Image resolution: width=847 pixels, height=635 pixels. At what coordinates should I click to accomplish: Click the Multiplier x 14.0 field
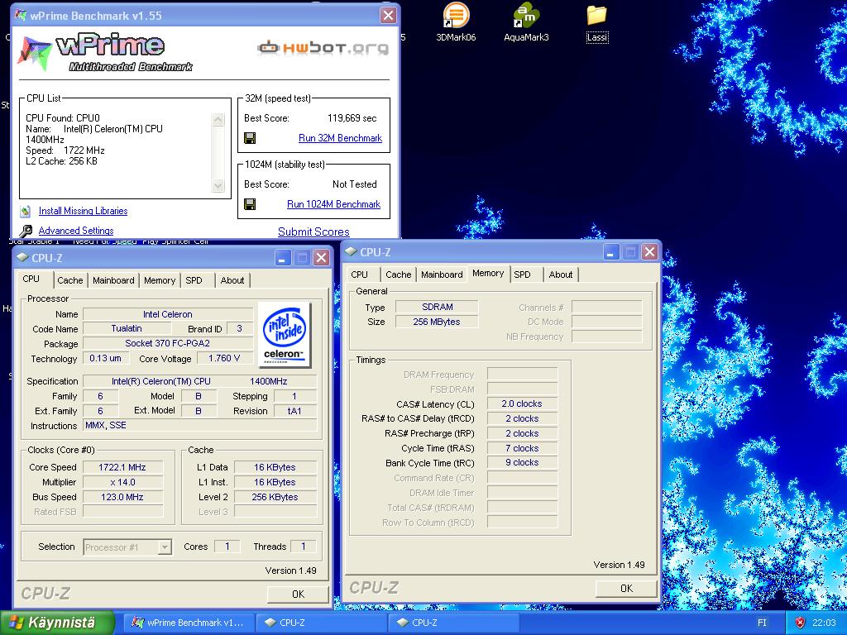[x=122, y=482]
